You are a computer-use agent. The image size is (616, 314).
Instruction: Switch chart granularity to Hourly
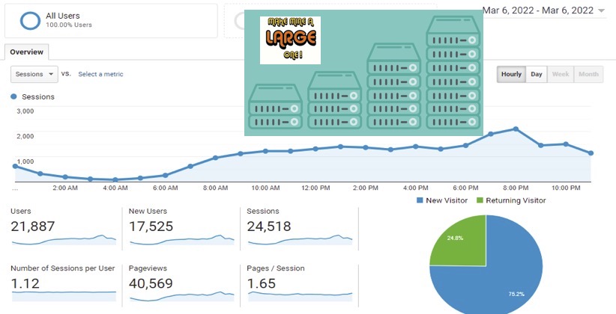pyautogui.click(x=511, y=74)
